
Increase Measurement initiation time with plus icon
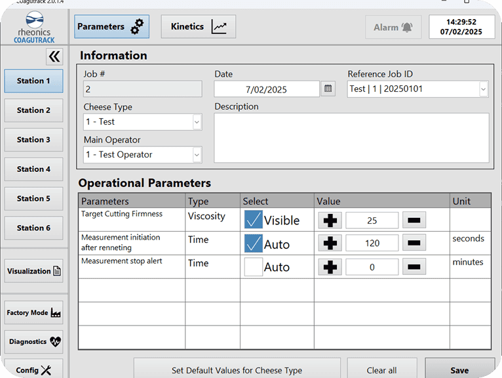click(330, 243)
